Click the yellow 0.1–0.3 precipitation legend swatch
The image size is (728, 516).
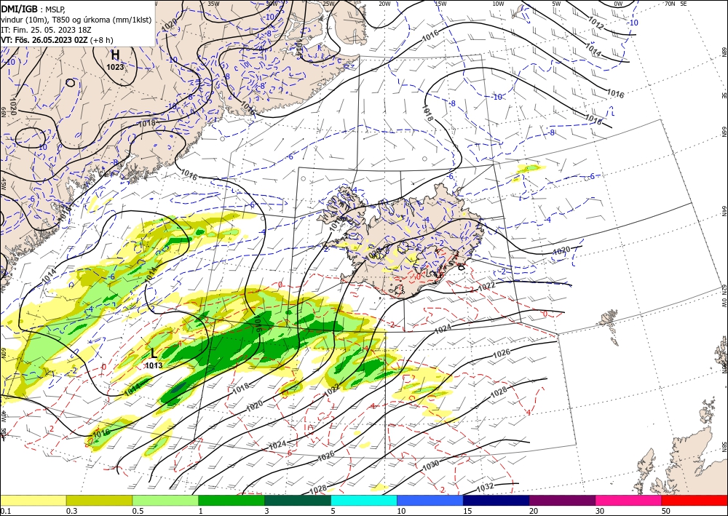pos(33,500)
